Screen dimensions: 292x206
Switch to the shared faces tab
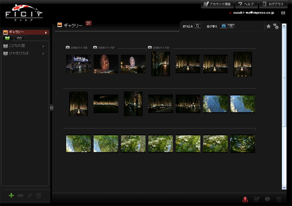pos(19,38)
